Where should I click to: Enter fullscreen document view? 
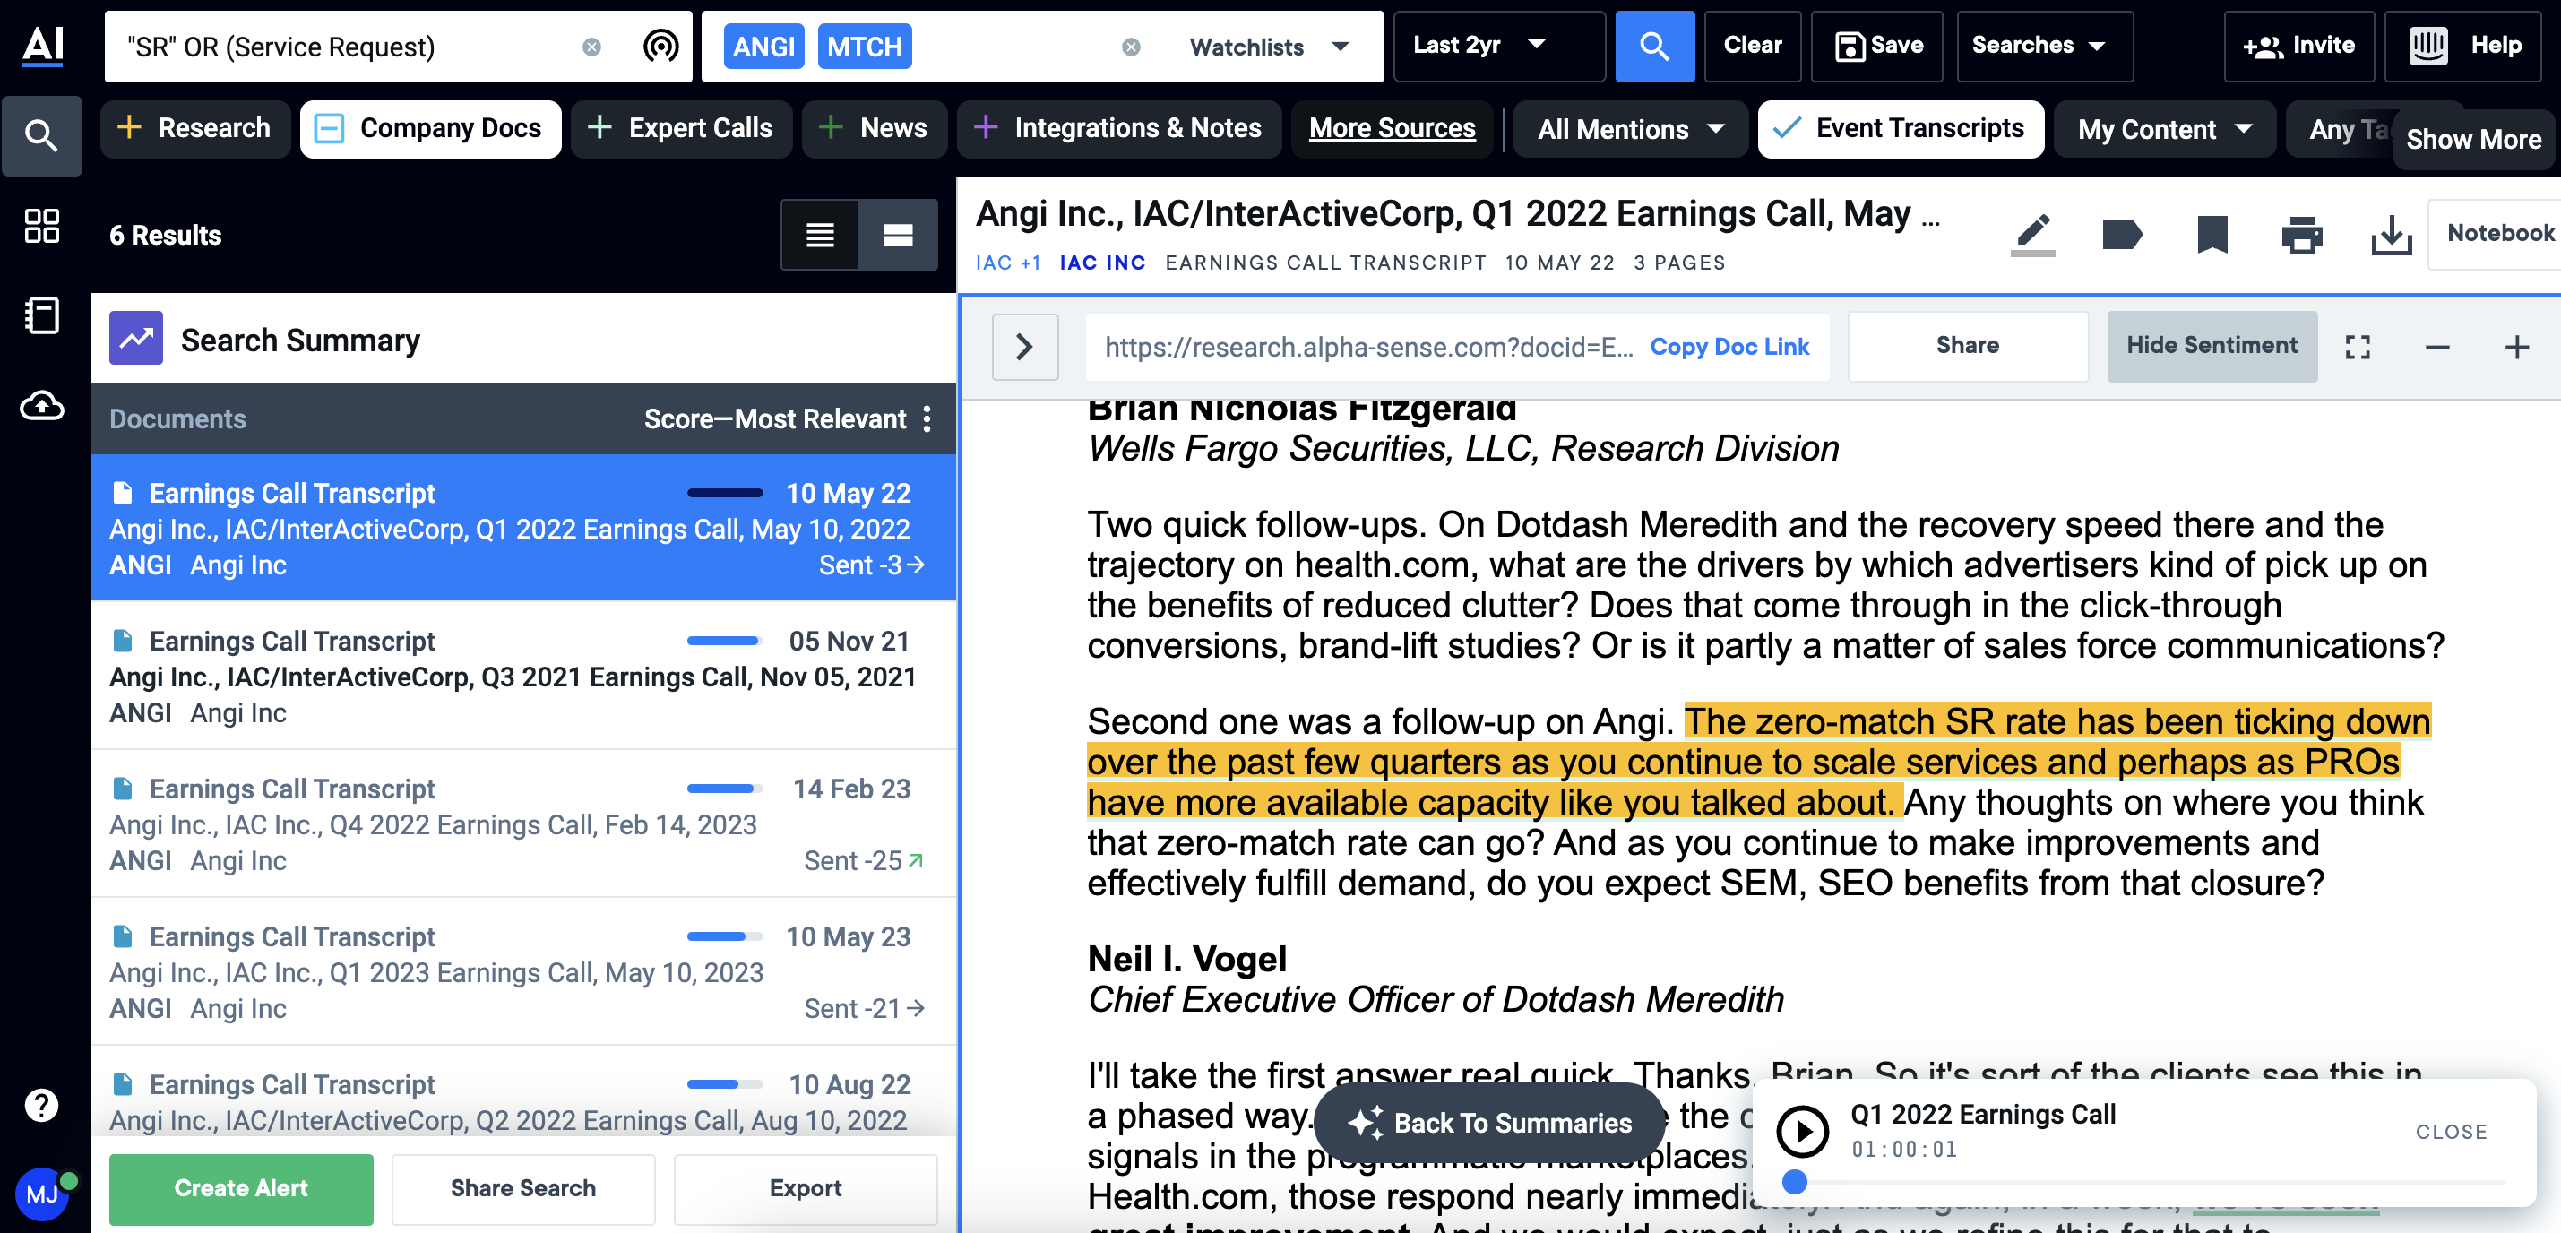[x=2358, y=347]
